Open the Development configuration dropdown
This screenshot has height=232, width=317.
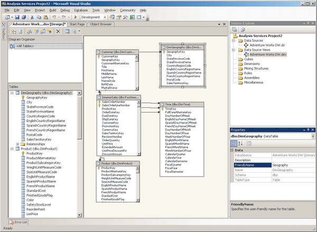coord(105,17)
